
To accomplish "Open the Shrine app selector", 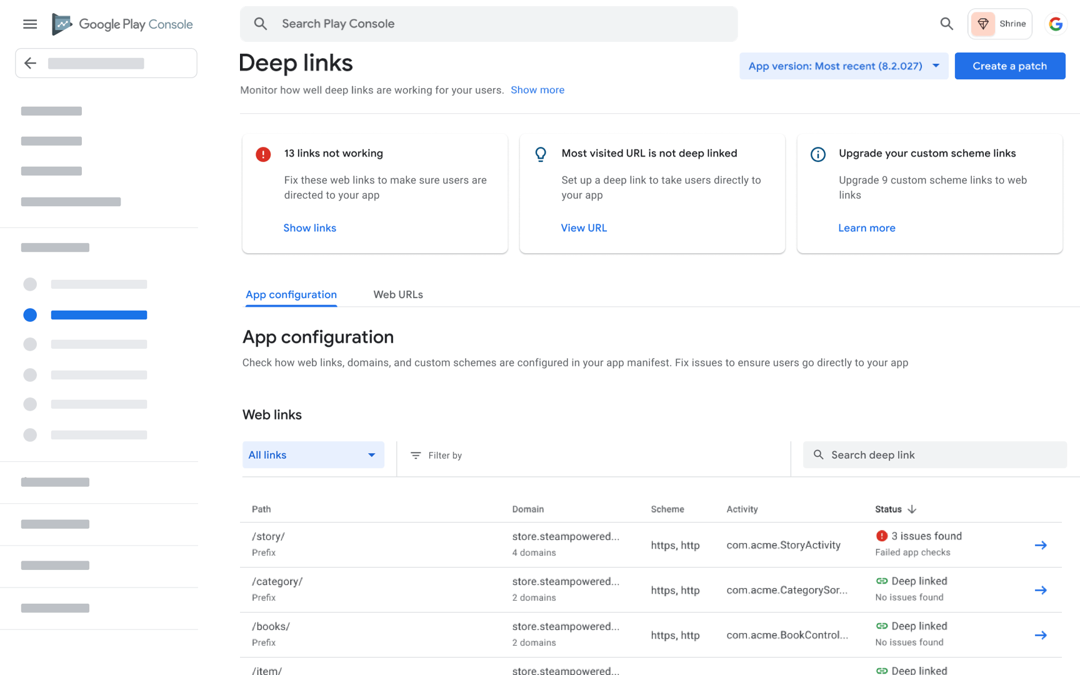I will click(x=999, y=24).
